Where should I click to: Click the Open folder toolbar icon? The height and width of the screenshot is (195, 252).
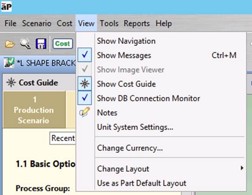point(10,44)
